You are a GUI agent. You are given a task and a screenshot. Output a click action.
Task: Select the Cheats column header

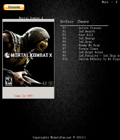83,22
